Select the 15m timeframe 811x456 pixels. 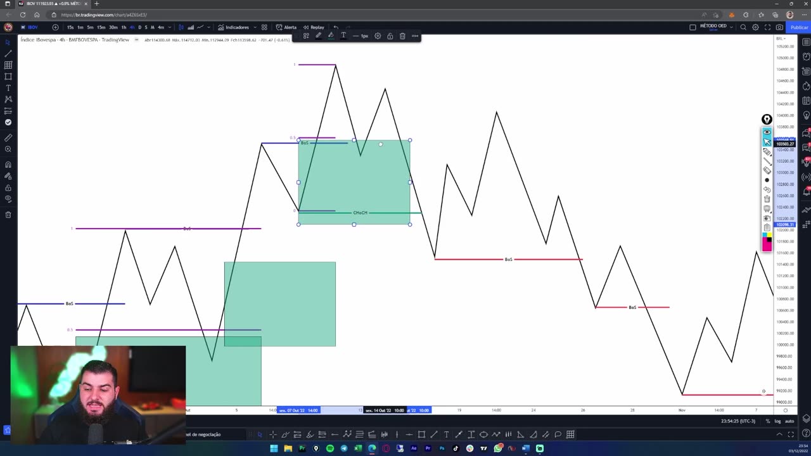(101, 27)
